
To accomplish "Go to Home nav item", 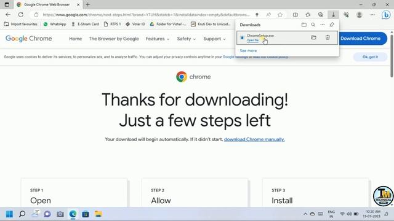I will [75, 39].
